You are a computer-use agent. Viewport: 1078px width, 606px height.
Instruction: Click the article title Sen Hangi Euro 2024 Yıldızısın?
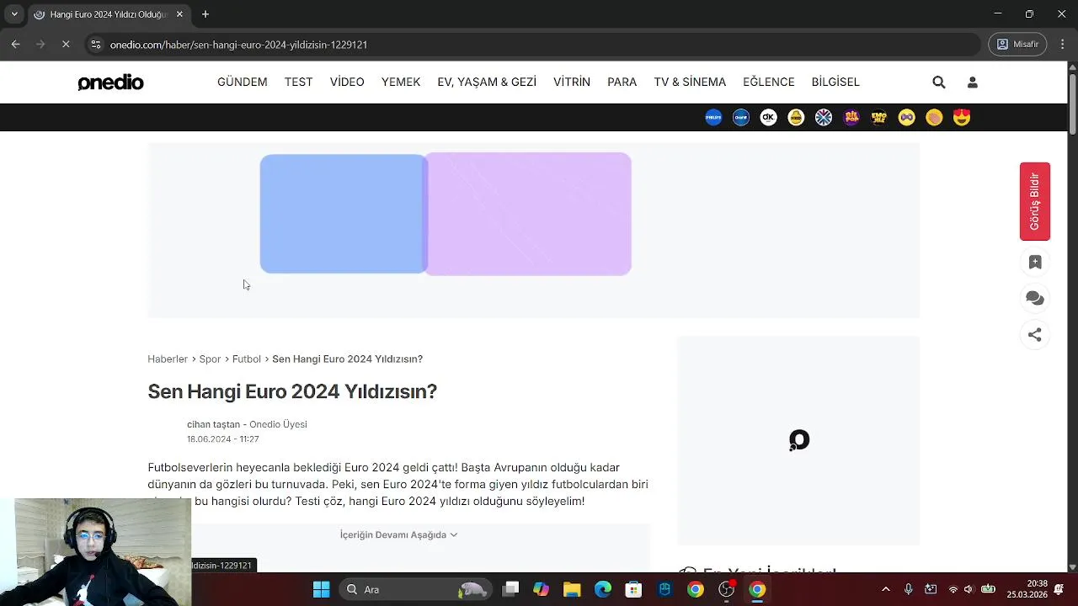292,391
